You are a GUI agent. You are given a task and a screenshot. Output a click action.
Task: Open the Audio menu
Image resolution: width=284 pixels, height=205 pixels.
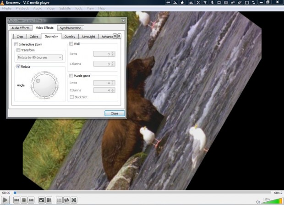click(x=38, y=8)
